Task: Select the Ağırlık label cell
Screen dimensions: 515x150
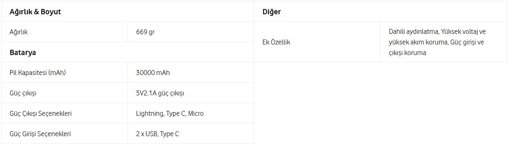Action: pyautogui.click(x=64, y=32)
